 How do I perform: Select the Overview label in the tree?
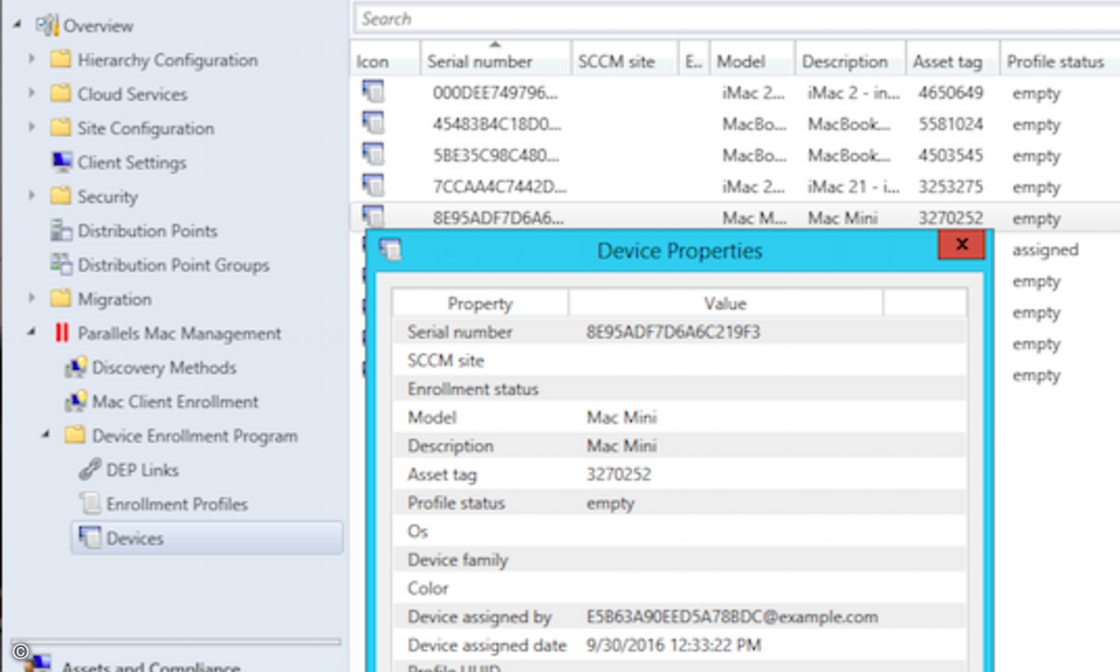98,26
